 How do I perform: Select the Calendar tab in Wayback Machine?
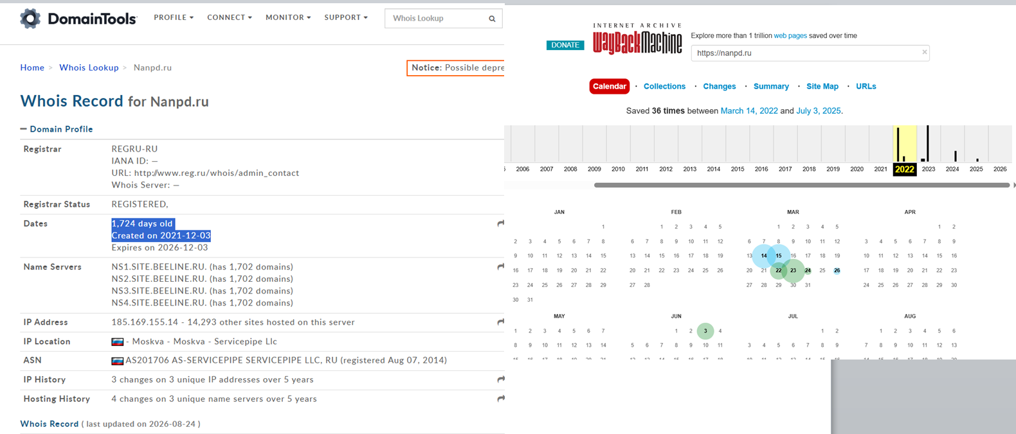(609, 86)
